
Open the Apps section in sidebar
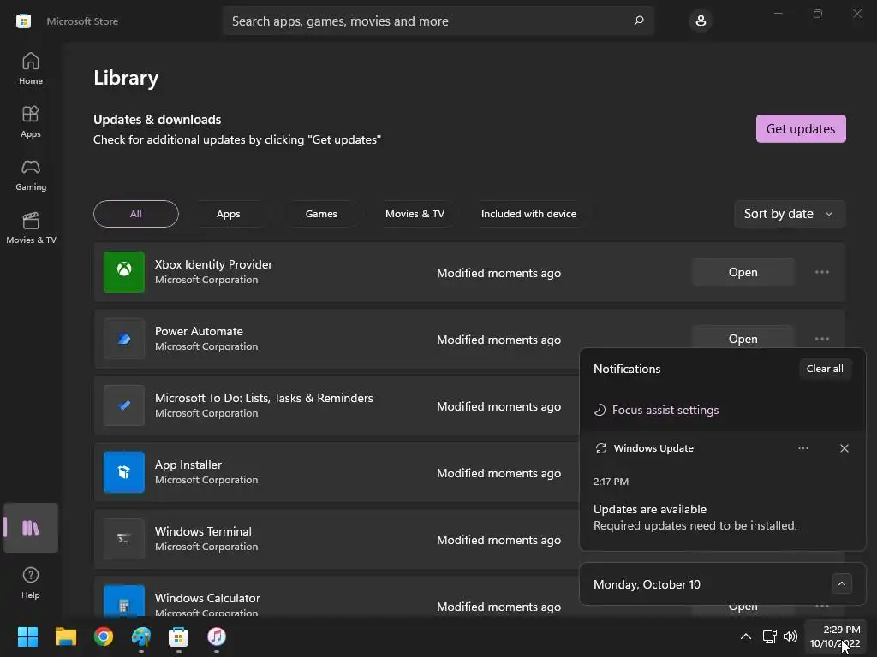(x=31, y=121)
